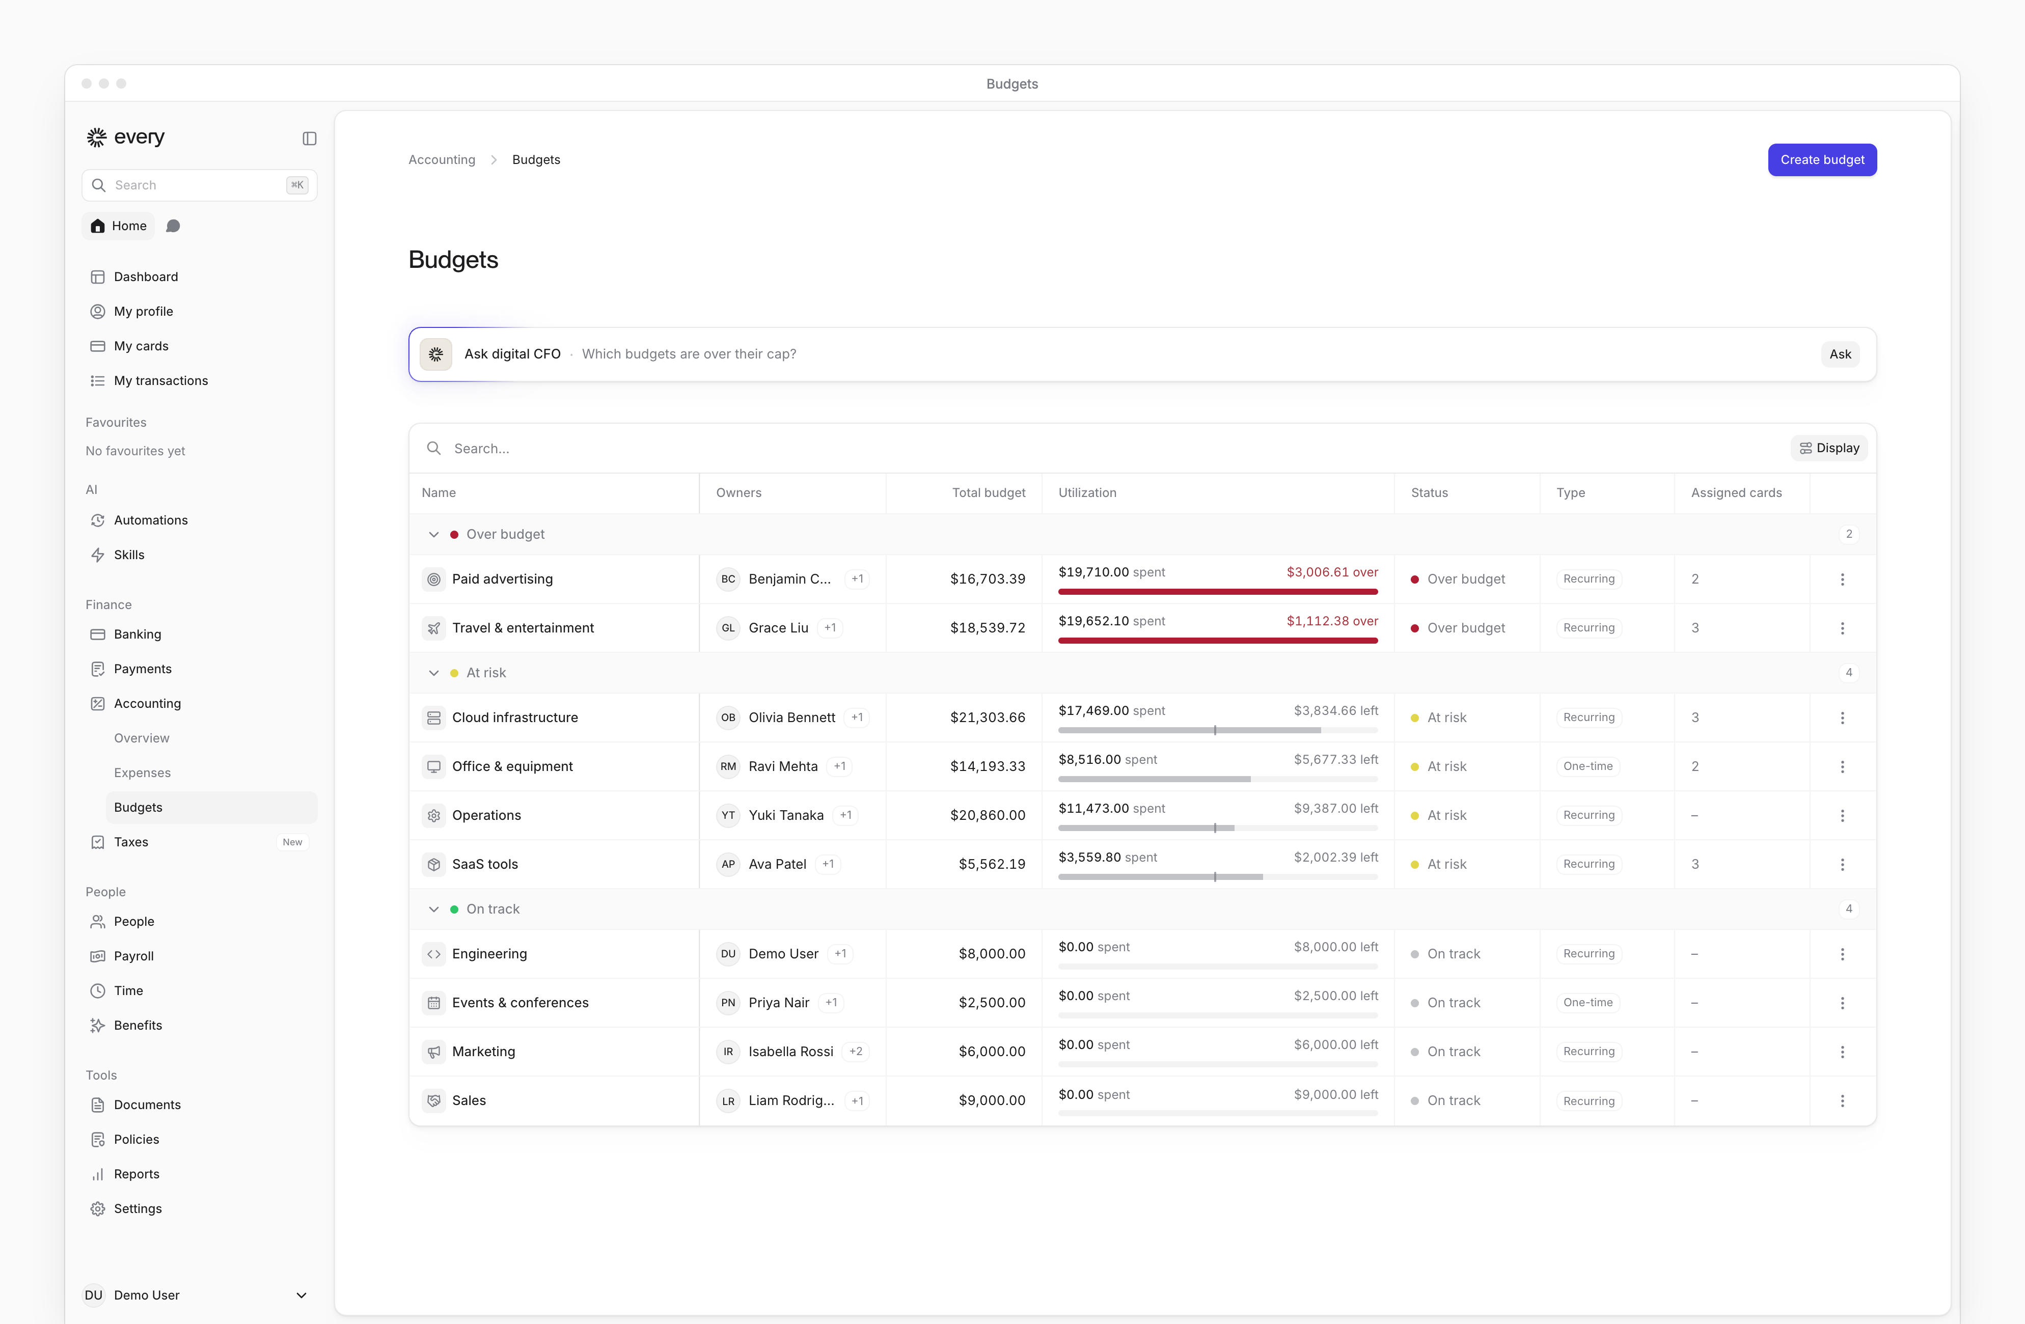
Task: Go to Dashboard in the sidebar
Action: [200, 277]
